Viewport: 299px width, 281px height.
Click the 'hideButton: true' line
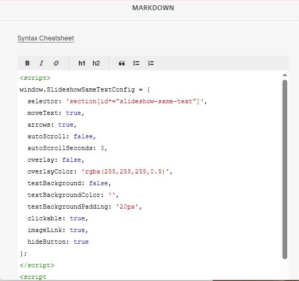(58, 242)
